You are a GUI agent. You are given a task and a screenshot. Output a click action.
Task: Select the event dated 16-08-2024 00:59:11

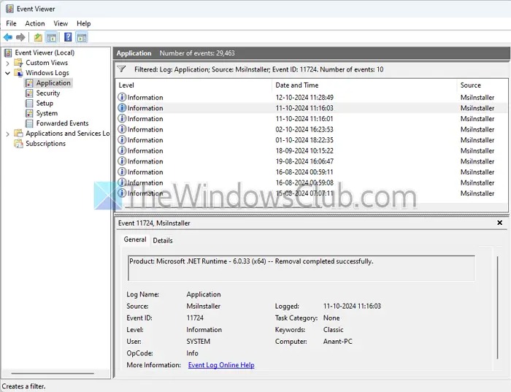click(312, 172)
